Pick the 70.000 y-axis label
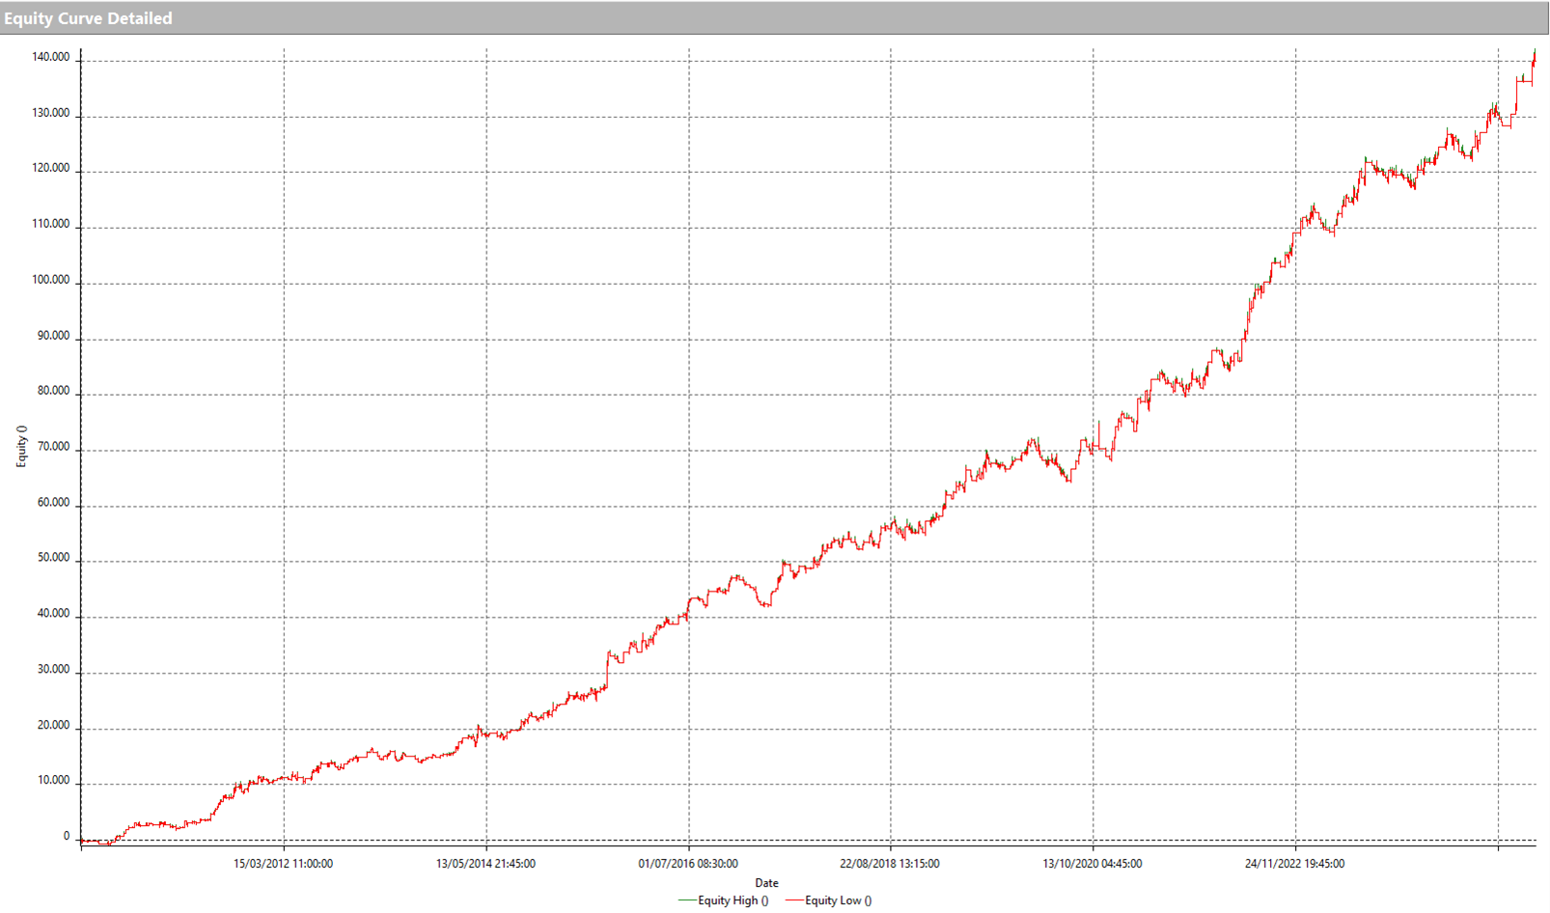The height and width of the screenshot is (913, 1550). pyautogui.click(x=53, y=447)
